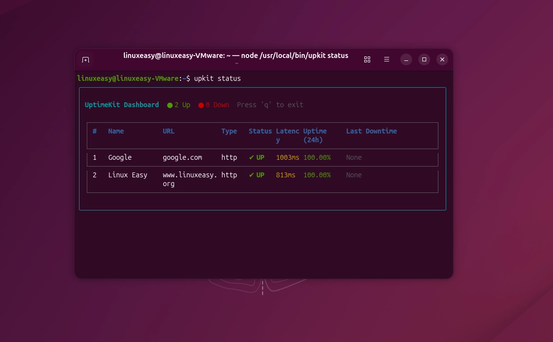Open the tab overview grid
Screen dimensions: 553x342
(367, 59)
